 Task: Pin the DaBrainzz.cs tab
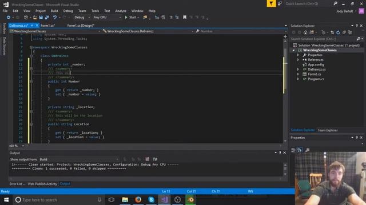click(x=32, y=26)
